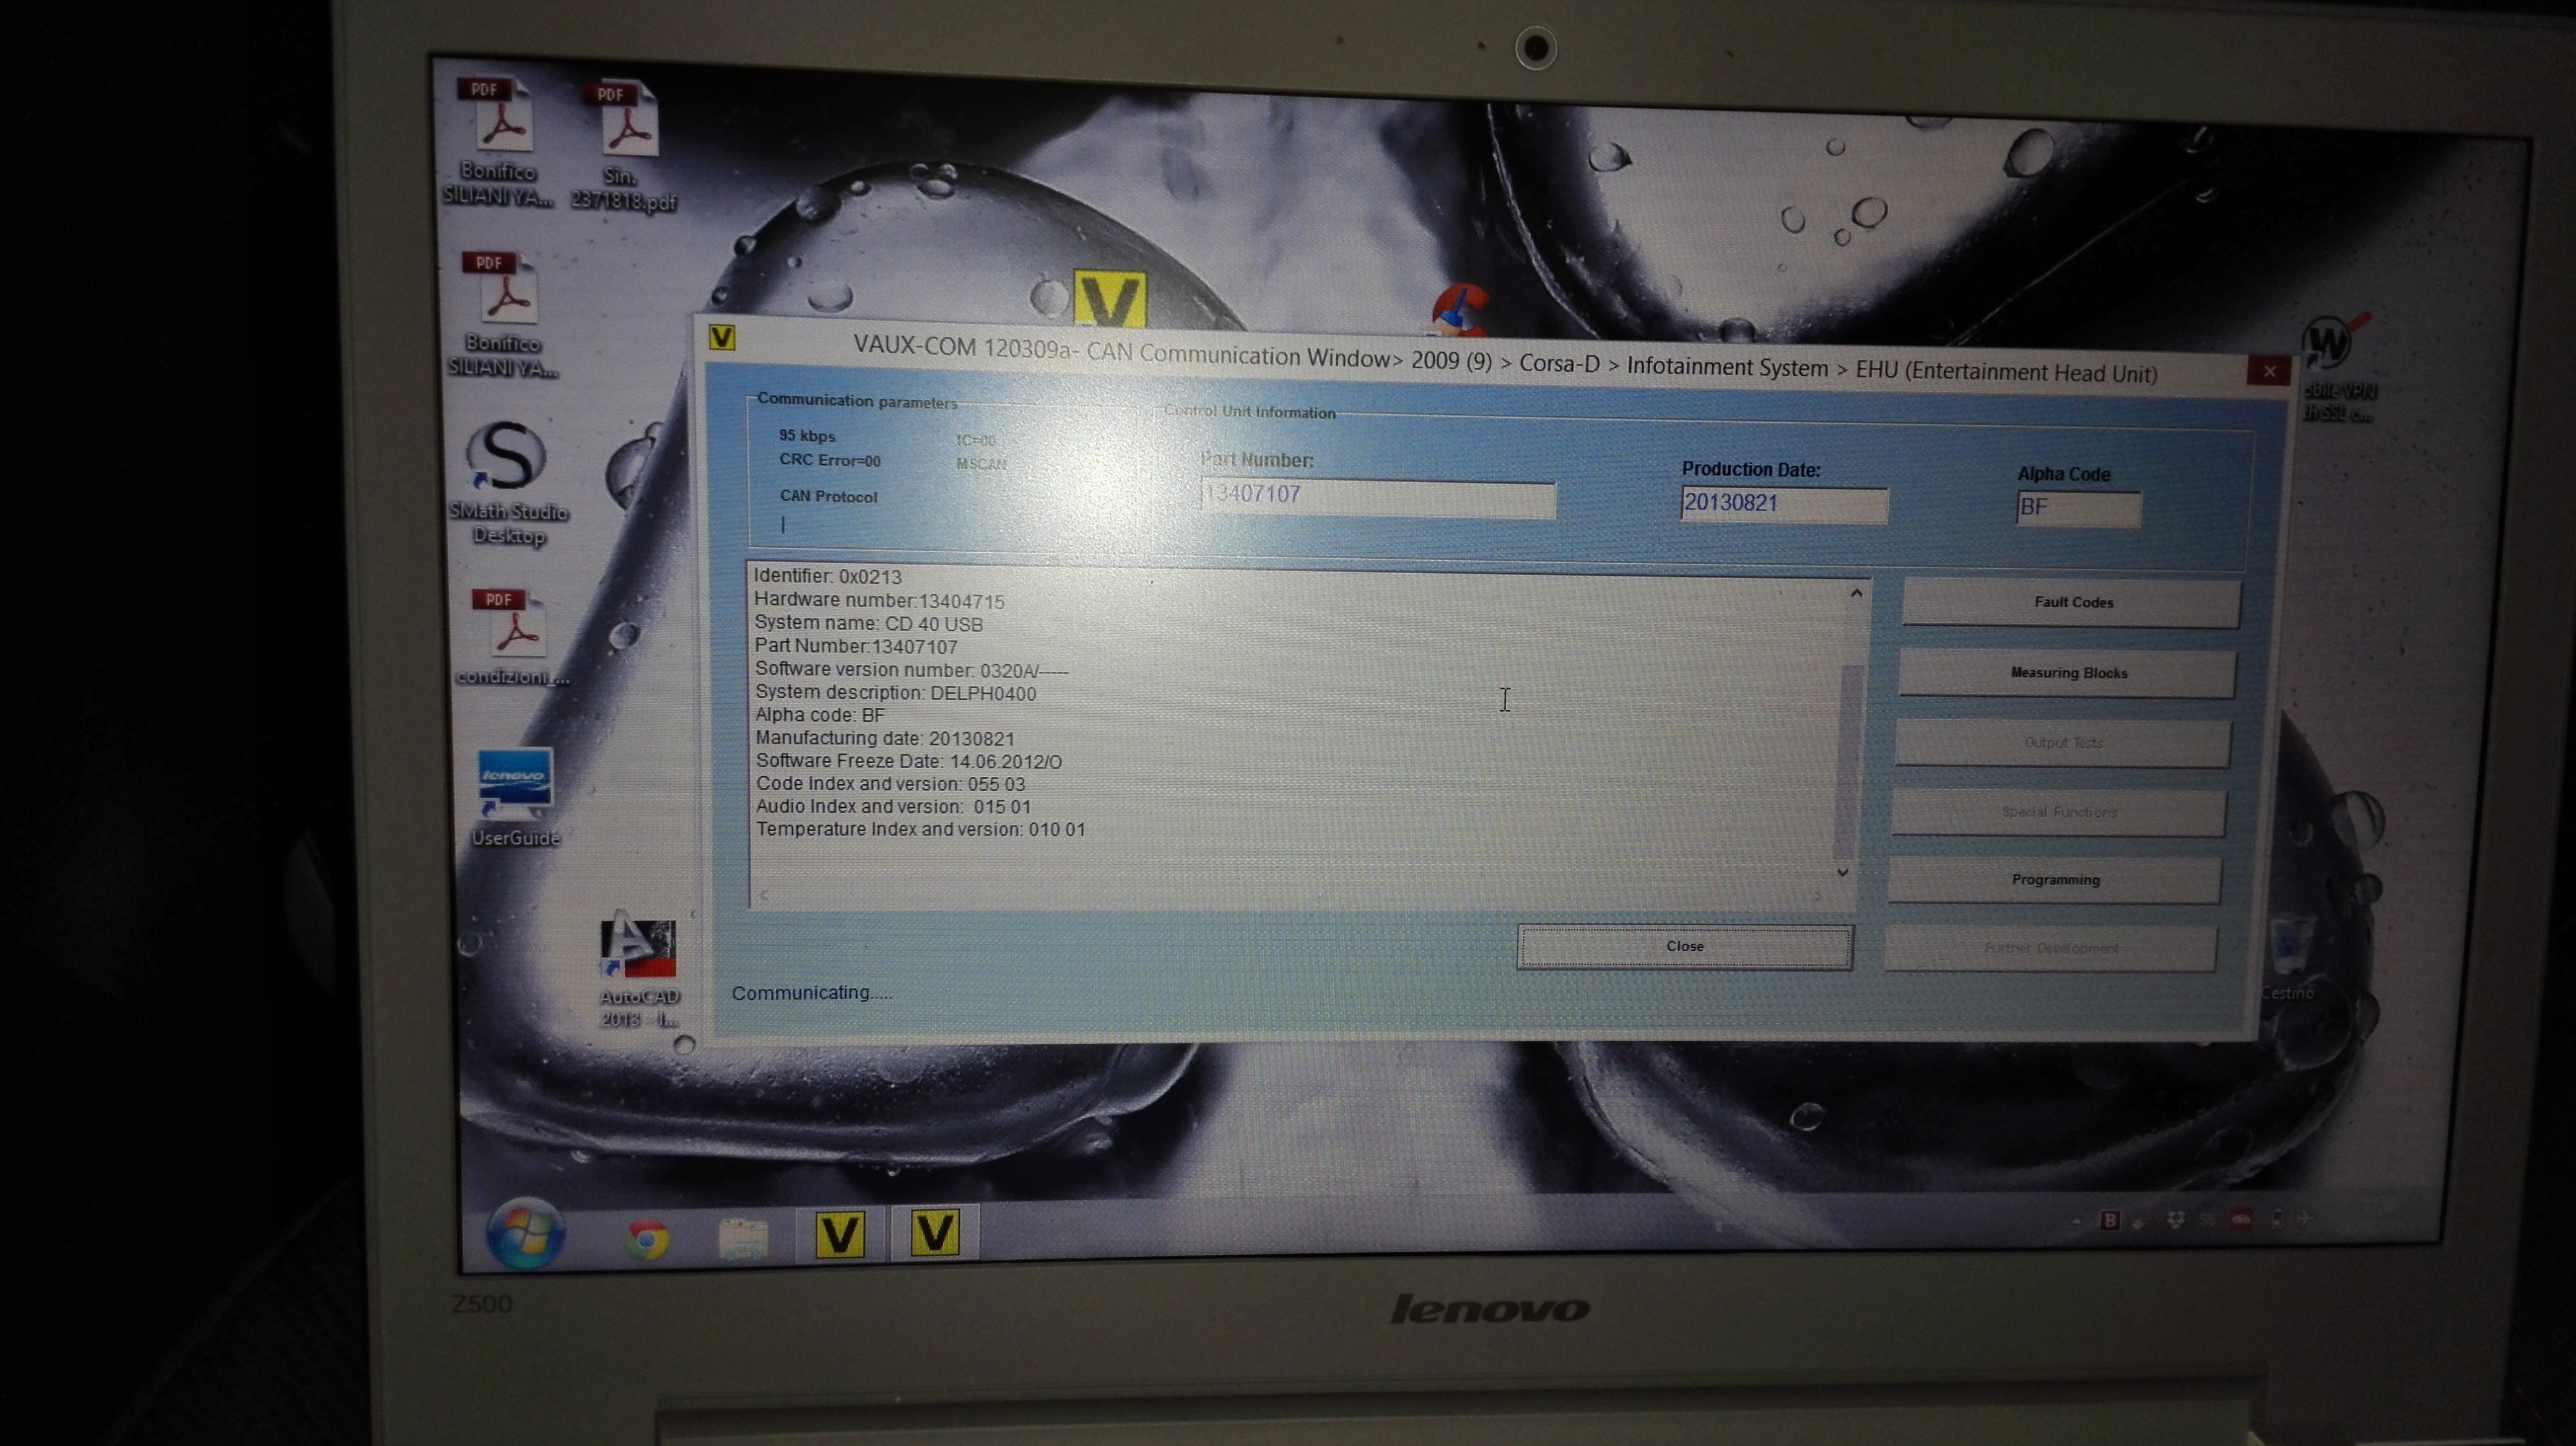
Task: Click the info list scroll-down arrow
Action: point(1843,872)
